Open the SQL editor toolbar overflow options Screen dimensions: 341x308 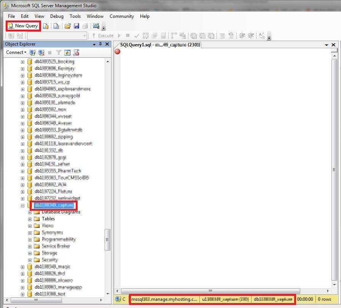269,36
